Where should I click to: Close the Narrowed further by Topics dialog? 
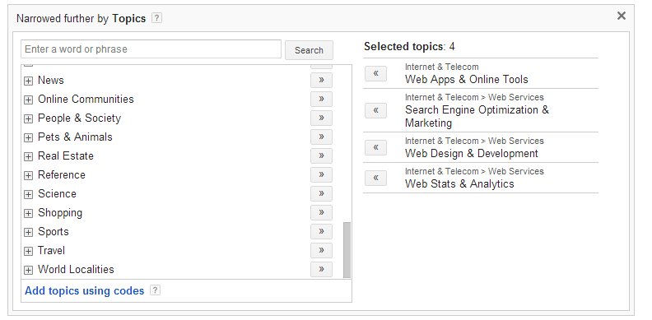point(622,16)
